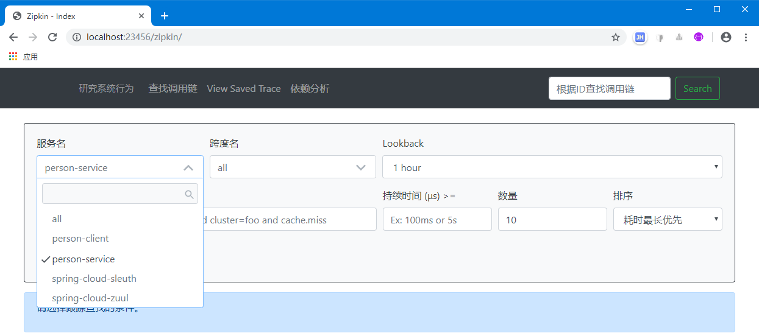Pick the 'all' option in service list

[x=57, y=219]
